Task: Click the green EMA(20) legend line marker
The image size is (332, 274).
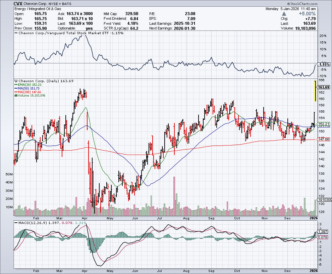Action: click(x=16, y=85)
